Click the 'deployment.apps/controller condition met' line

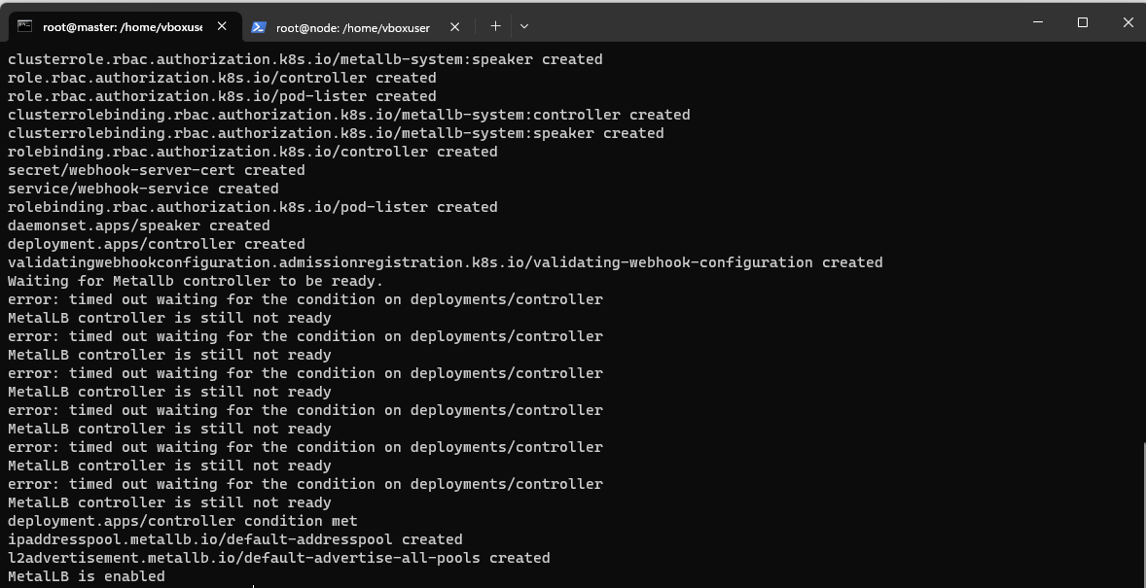pos(183,521)
